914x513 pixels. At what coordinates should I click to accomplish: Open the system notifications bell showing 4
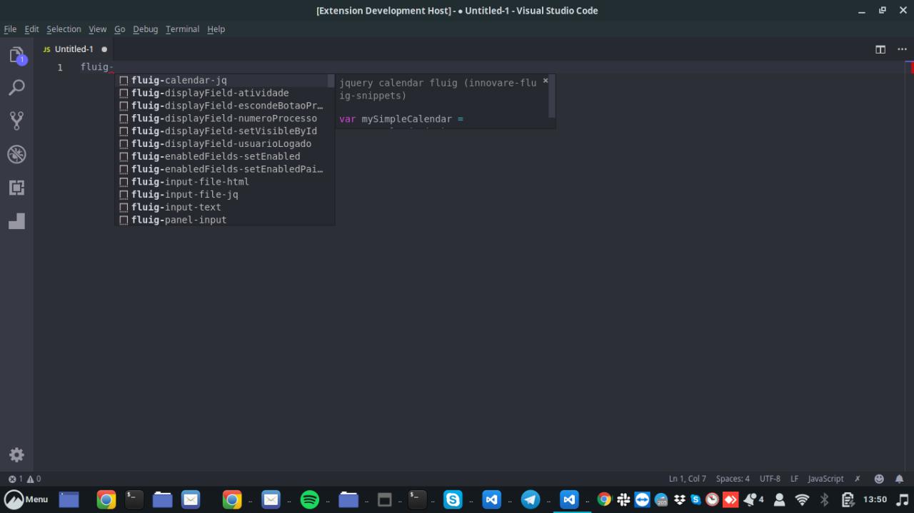point(754,499)
